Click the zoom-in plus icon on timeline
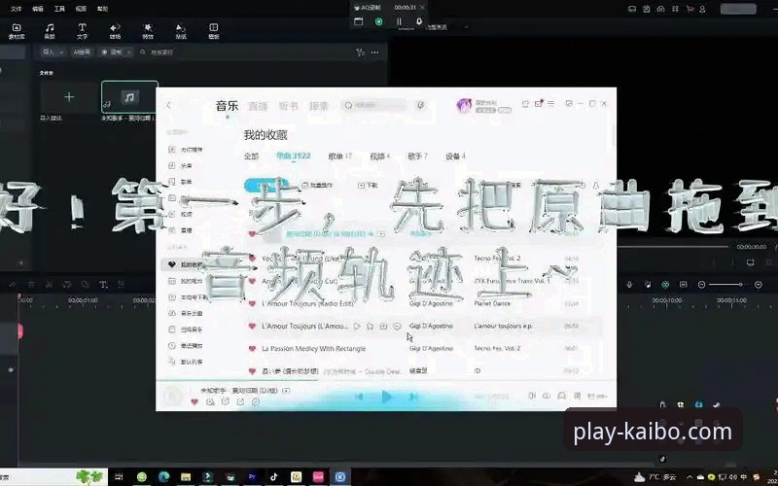The width and height of the screenshot is (778, 486). 759,284
